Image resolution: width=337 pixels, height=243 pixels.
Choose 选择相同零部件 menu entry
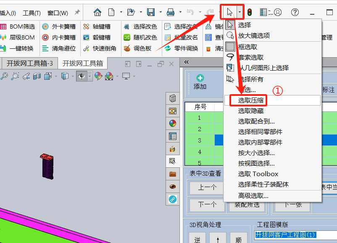click(x=273, y=132)
